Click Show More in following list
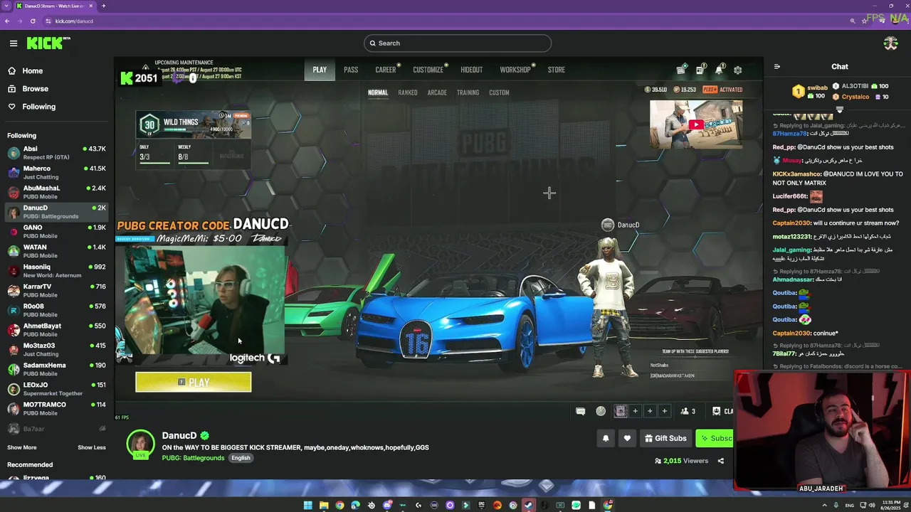Screen dimensions: 911x512 point(22,447)
